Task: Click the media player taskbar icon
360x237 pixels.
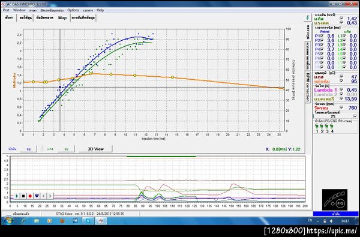Action: pyautogui.click(x=49, y=221)
